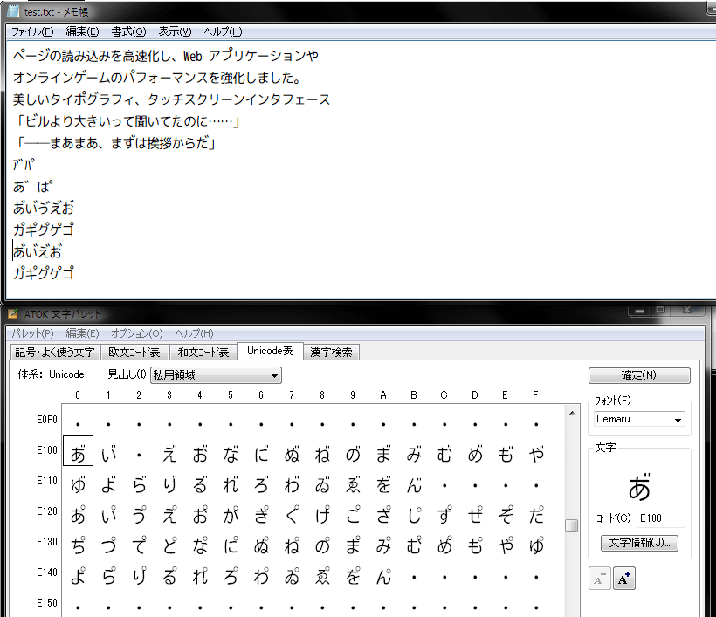Open the フォント dropdown showing Uemaru

pyautogui.click(x=639, y=419)
